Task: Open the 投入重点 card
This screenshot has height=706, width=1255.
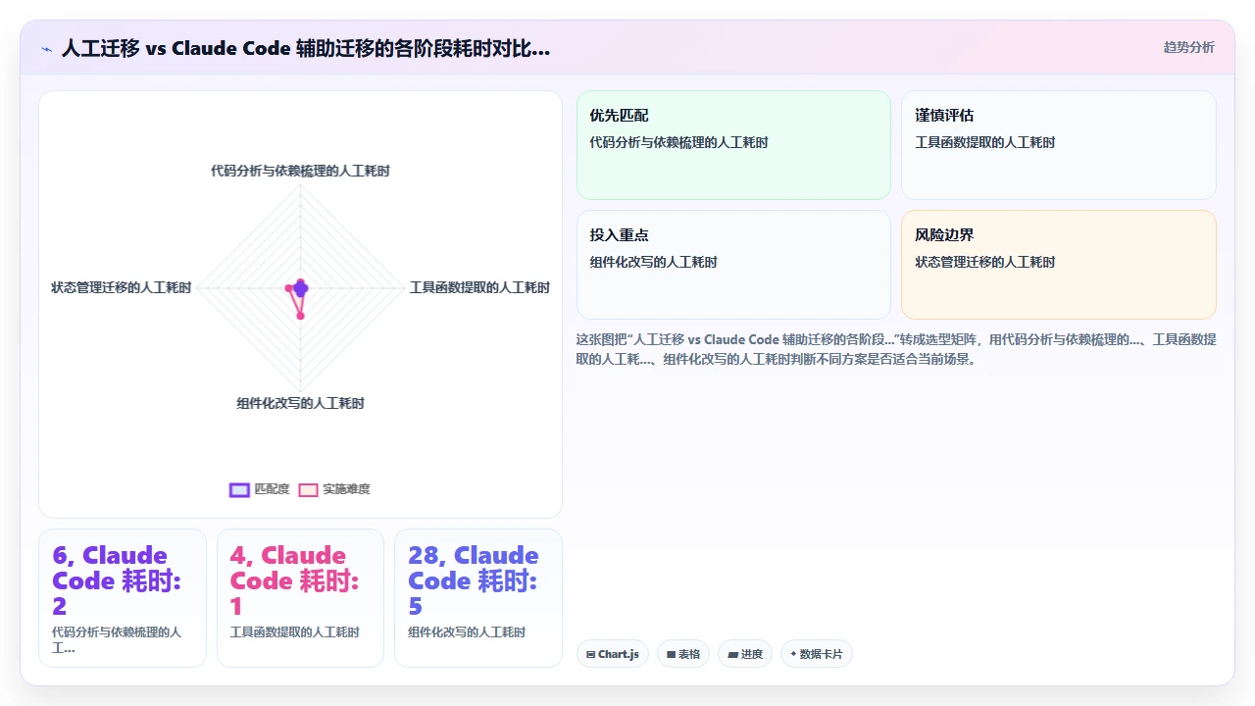Action: (x=733, y=265)
